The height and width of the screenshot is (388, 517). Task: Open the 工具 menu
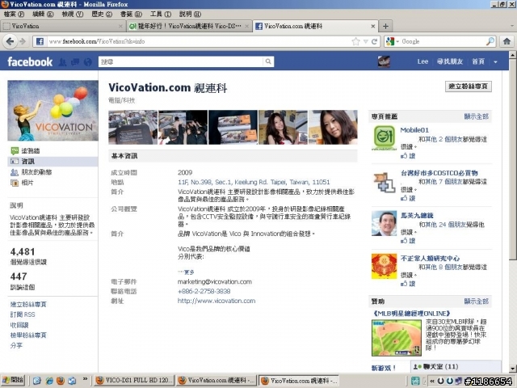pyautogui.click(x=161, y=15)
